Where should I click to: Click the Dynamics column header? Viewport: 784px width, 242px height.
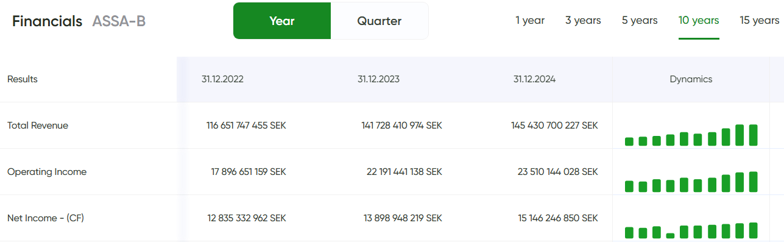click(x=691, y=79)
